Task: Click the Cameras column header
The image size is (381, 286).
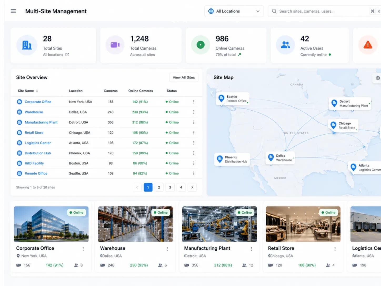Action: pyautogui.click(x=111, y=91)
